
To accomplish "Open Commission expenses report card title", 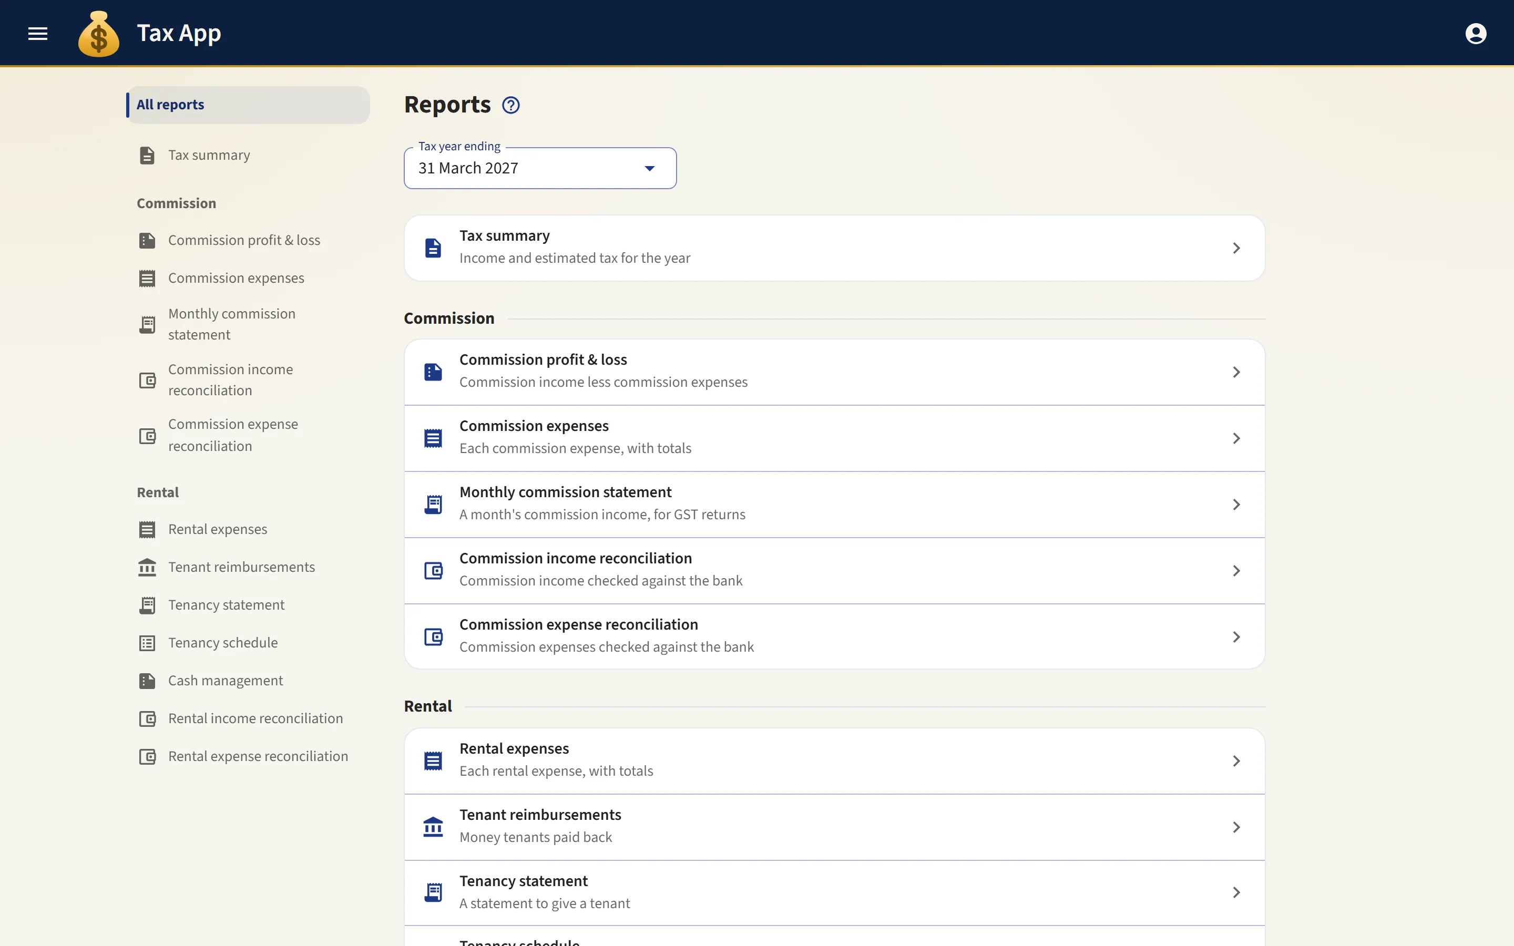I will coord(534,426).
